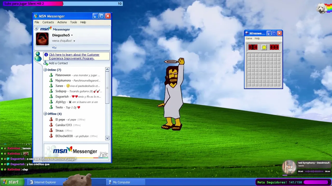332x186 pixels.
Task: Click the song waveform progress bar
Action: pyautogui.click(x=314, y=171)
